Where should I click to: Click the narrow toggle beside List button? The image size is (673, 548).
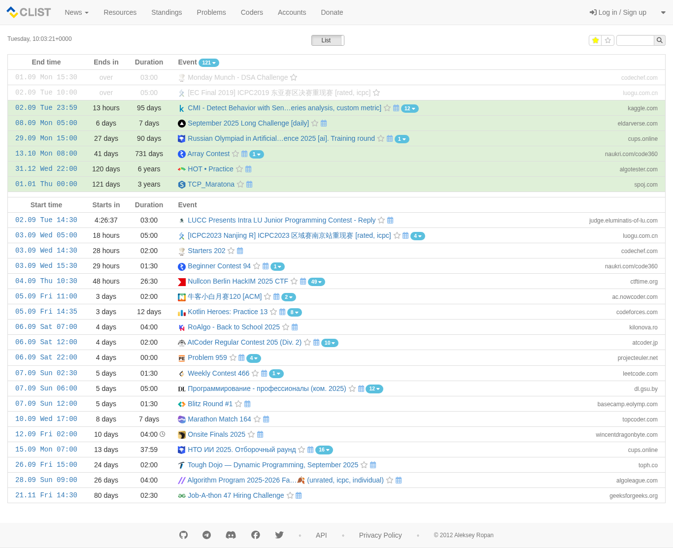[343, 40]
